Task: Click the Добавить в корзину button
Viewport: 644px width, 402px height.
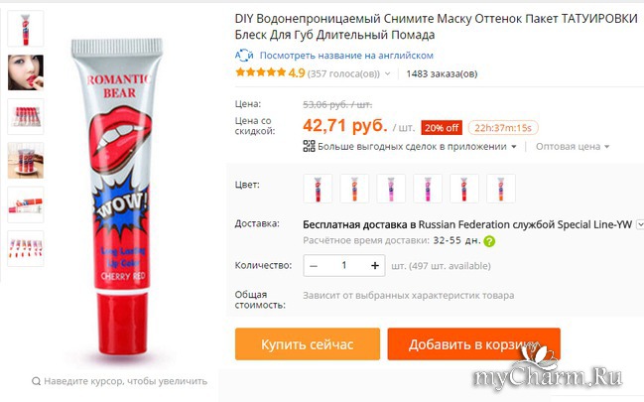Action: click(x=473, y=344)
